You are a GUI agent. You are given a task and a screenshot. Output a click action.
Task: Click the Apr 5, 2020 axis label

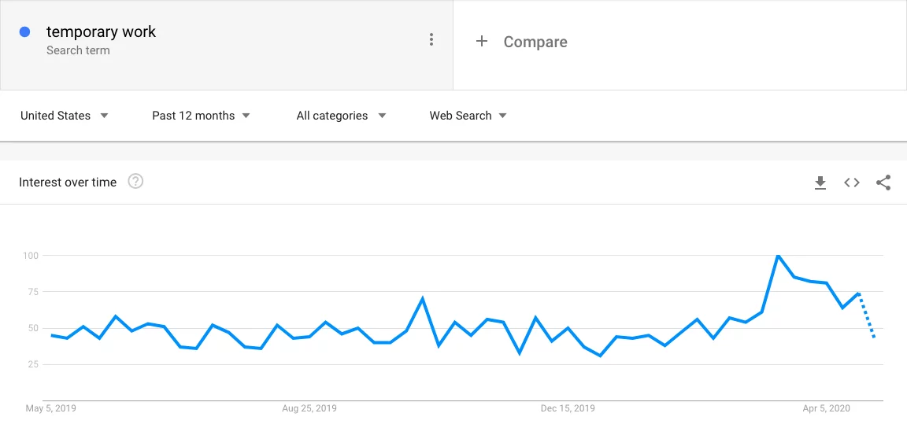click(x=827, y=408)
